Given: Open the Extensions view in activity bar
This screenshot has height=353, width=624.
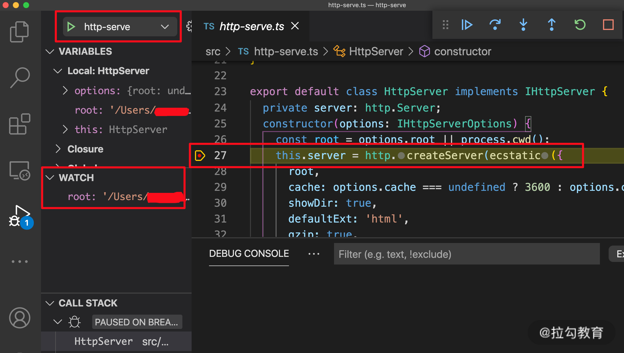Looking at the screenshot, I should pyautogui.click(x=19, y=124).
